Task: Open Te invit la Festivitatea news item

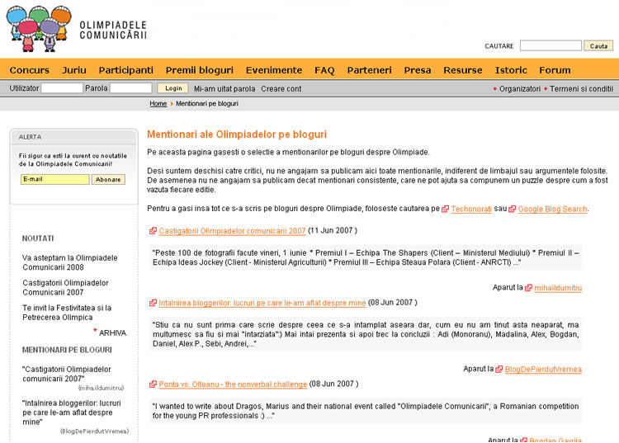Action: pos(67,313)
